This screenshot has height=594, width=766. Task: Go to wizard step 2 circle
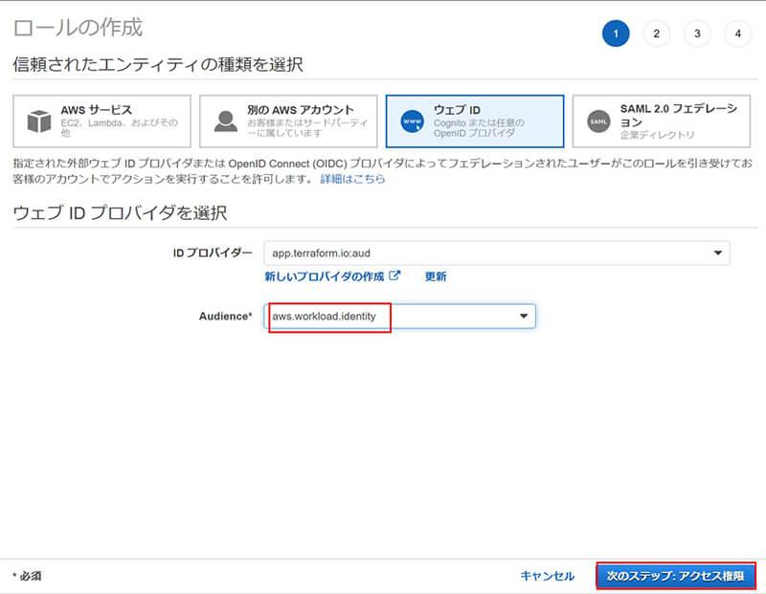pos(656,33)
